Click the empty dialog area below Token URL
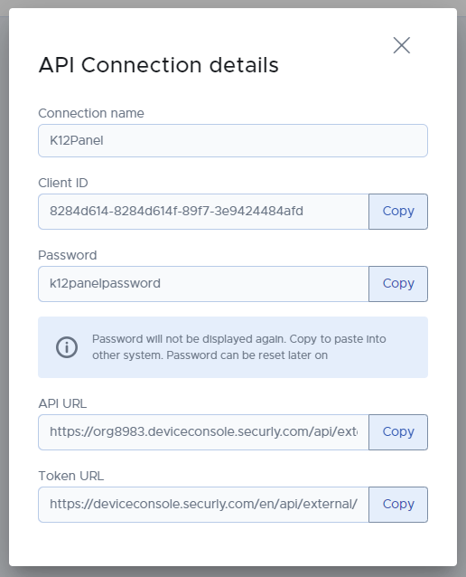Screen dimensions: 466x577 [x=233, y=544]
